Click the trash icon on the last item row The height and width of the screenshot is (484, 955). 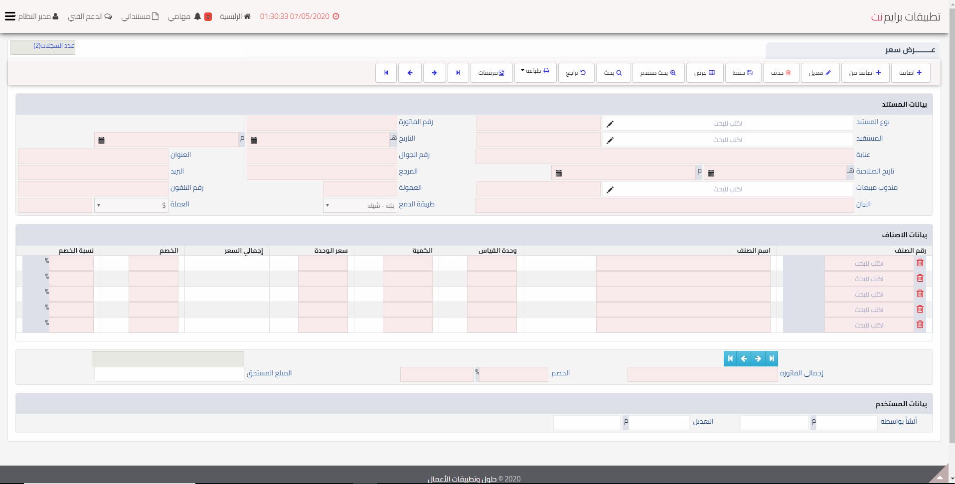click(920, 324)
